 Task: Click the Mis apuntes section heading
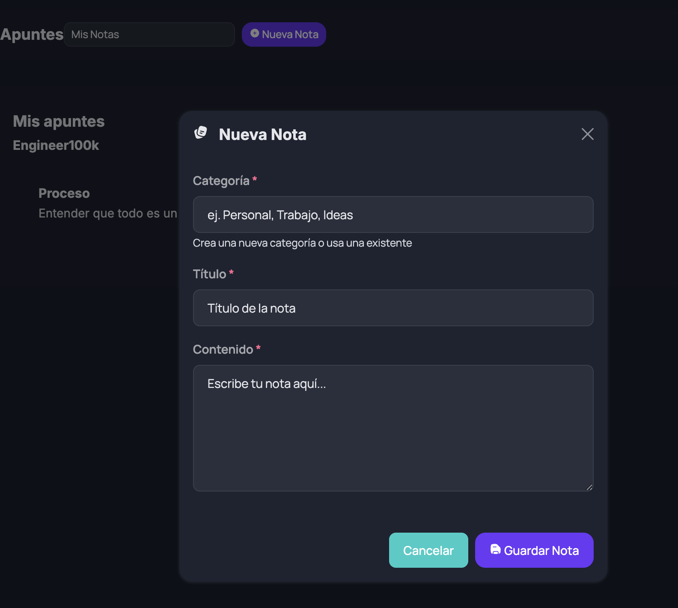[59, 121]
